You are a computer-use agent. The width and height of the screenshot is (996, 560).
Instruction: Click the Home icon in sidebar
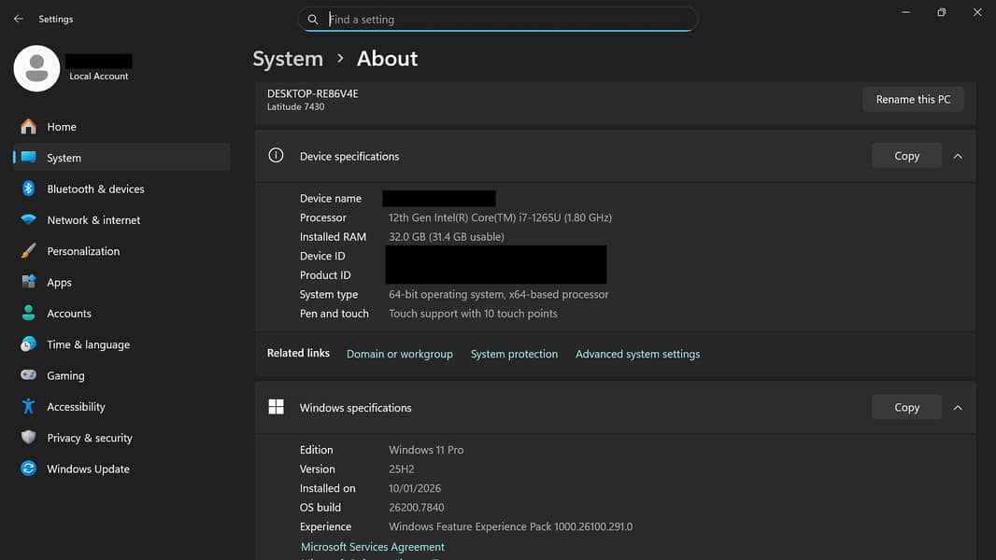coord(29,127)
